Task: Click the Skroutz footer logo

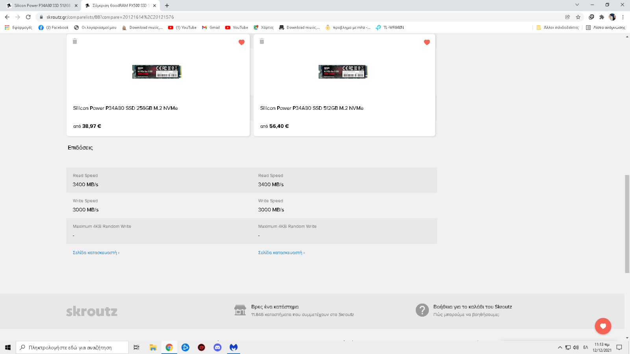Action: (92, 311)
